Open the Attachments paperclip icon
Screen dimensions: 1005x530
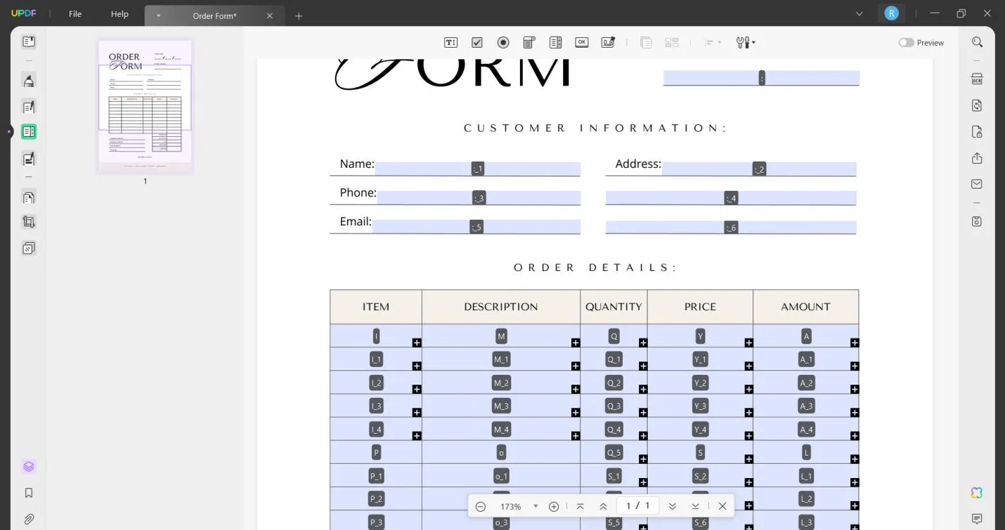point(29,519)
